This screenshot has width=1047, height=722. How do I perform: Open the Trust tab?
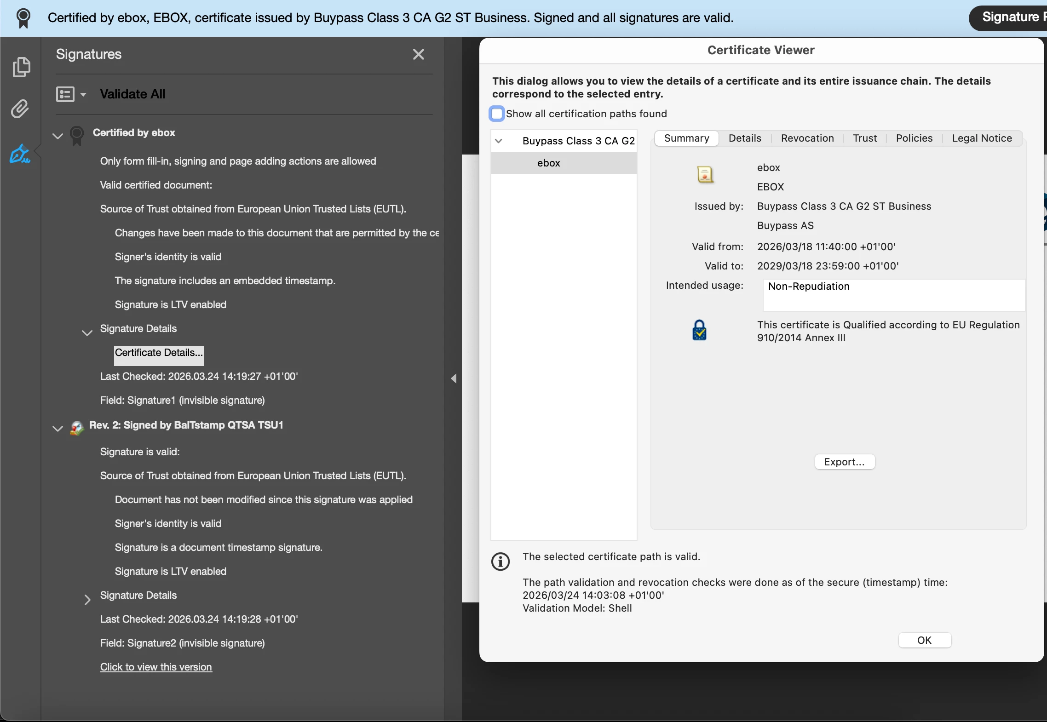864,138
